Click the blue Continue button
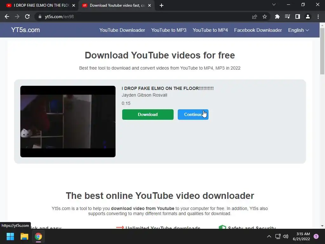Viewport: 325px width, 244px height. click(193, 114)
